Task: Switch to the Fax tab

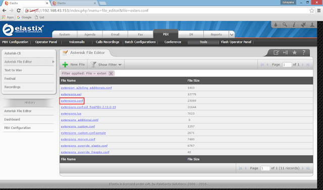Action: [x=140, y=35]
